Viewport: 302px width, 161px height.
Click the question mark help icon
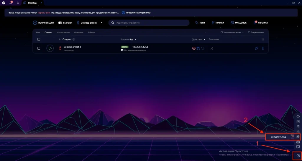tap(298, 156)
